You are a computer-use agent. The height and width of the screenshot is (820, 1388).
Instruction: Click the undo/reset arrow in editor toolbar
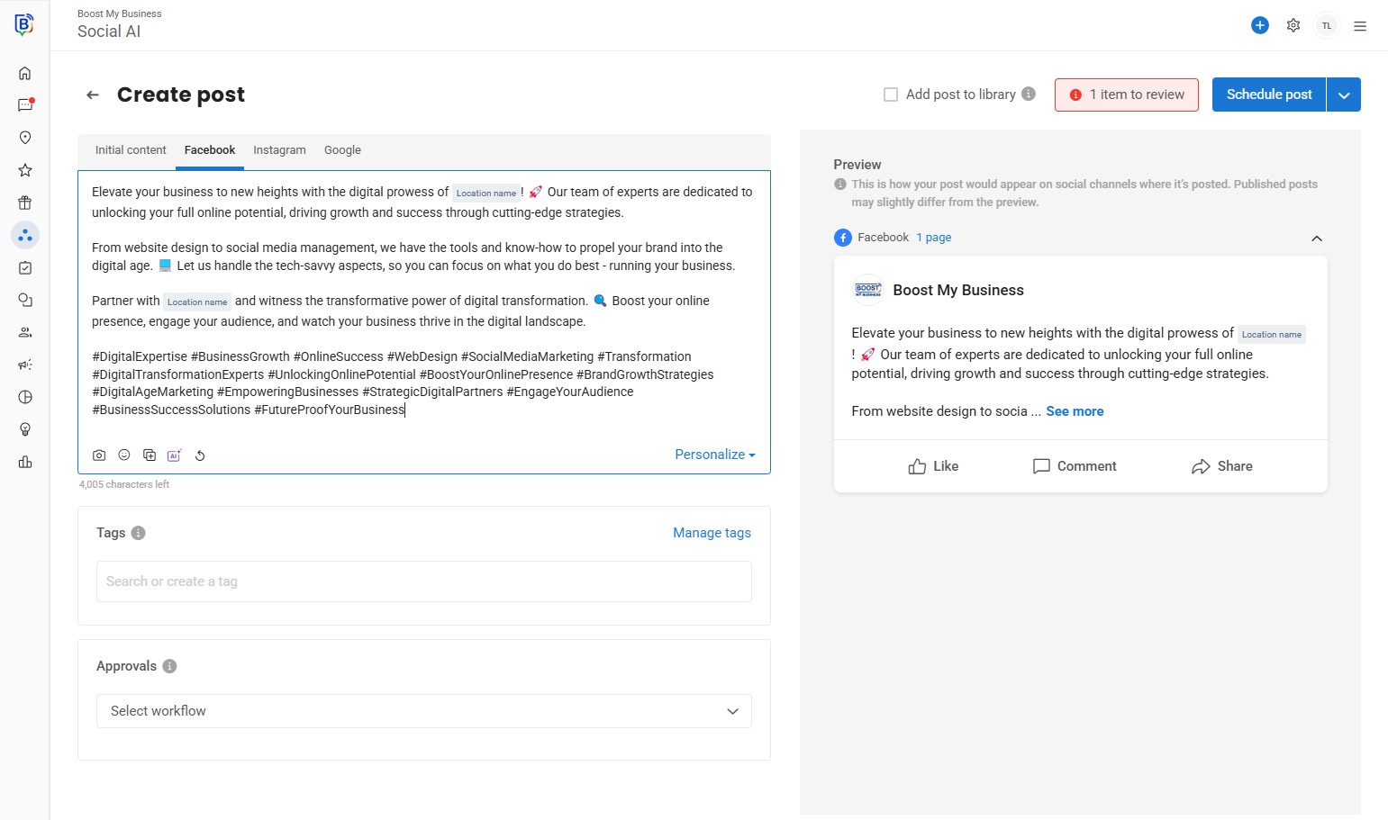click(x=200, y=455)
